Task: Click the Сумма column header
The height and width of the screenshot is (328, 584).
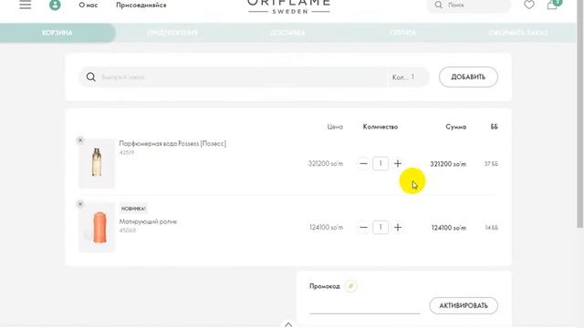Action: click(x=456, y=127)
